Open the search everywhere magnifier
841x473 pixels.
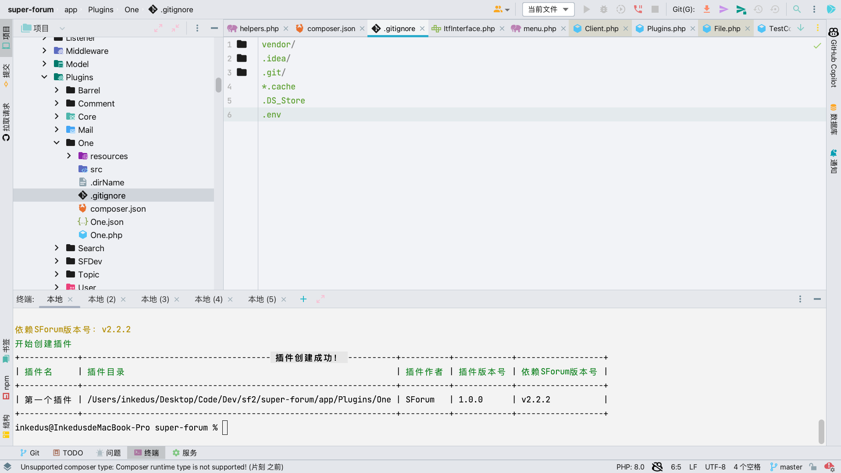tap(797, 9)
